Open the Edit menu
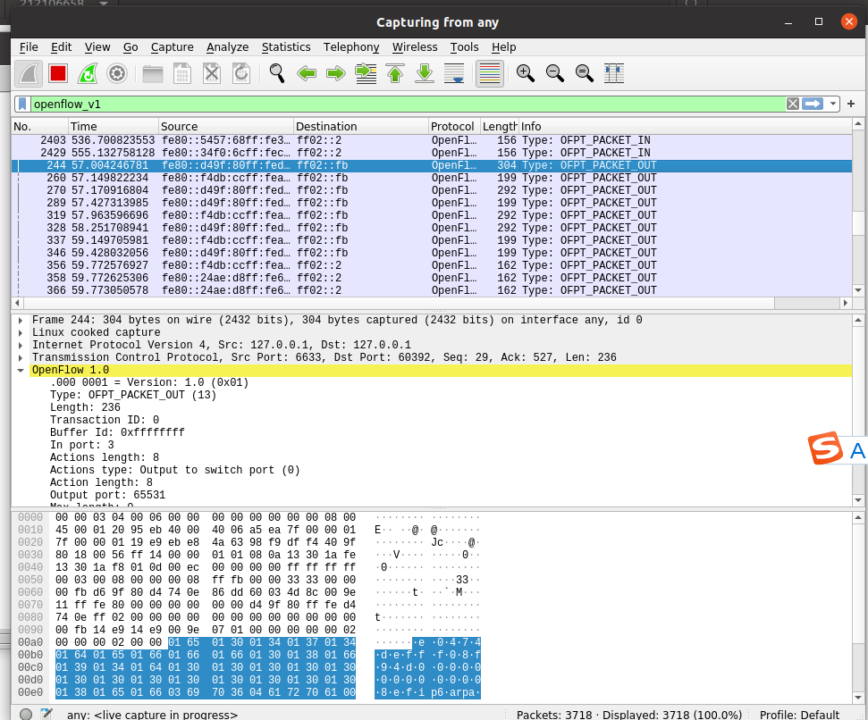Image resolution: width=868 pixels, height=720 pixels. point(62,47)
